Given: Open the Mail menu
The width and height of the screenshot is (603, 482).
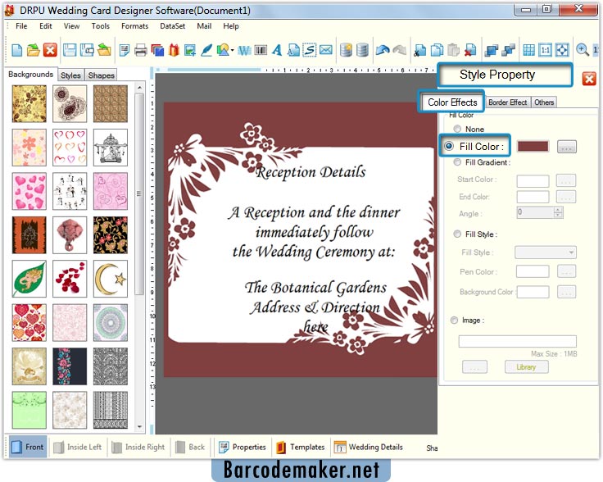Looking at the screenshot, I should [204, 26].
